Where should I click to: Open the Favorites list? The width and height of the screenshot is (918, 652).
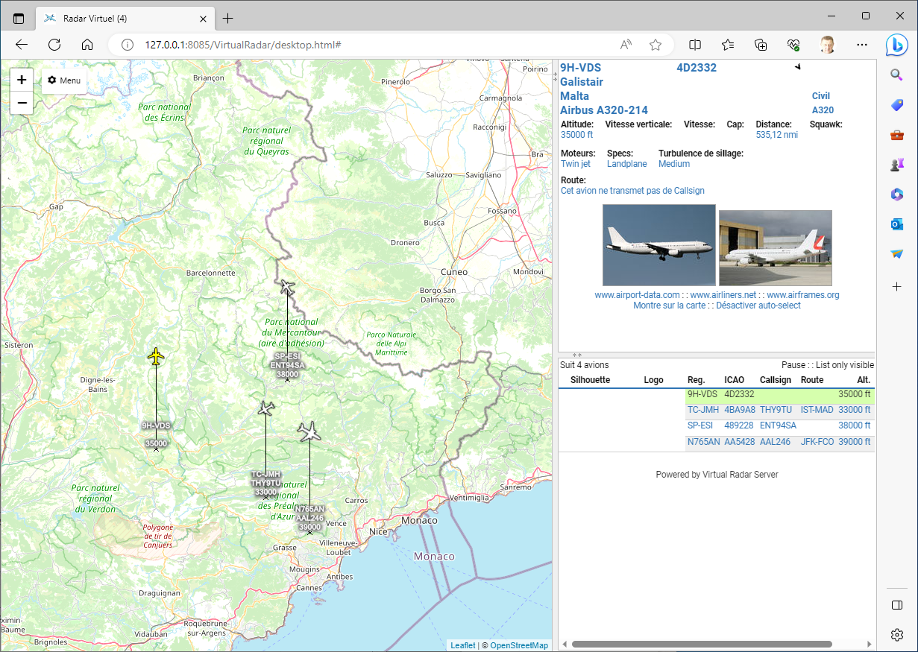click(x=728, y=45)
